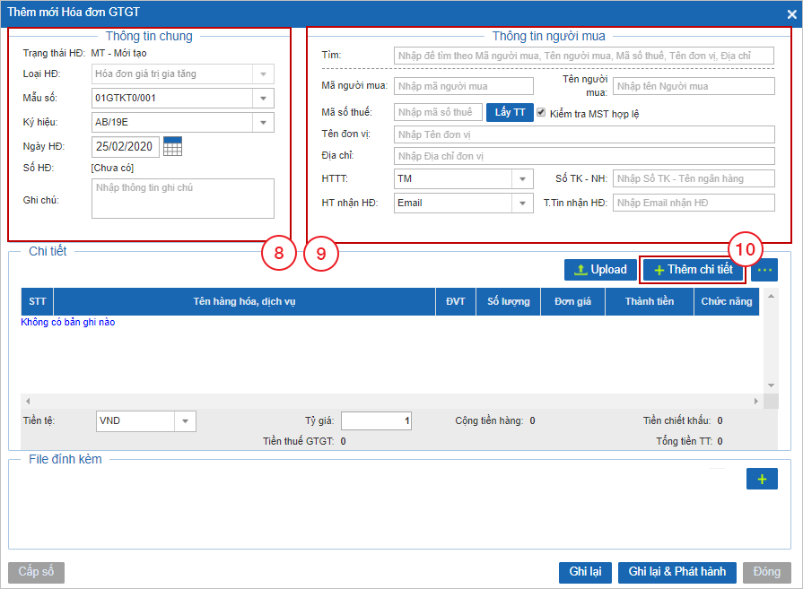Viewport: 803px width, 589px height.
Task: Click the ĐVT column header
Action: (455, 301)
